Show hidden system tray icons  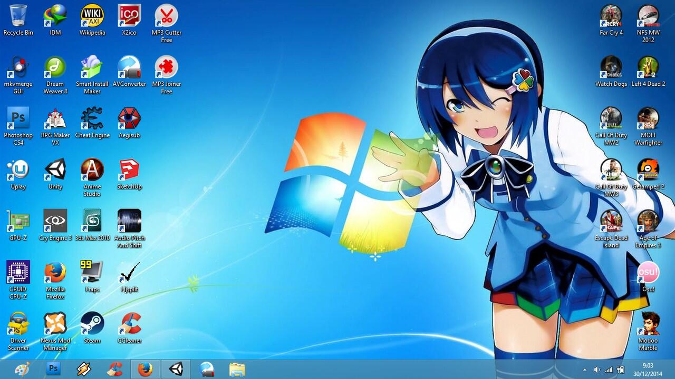click(584, 370)
